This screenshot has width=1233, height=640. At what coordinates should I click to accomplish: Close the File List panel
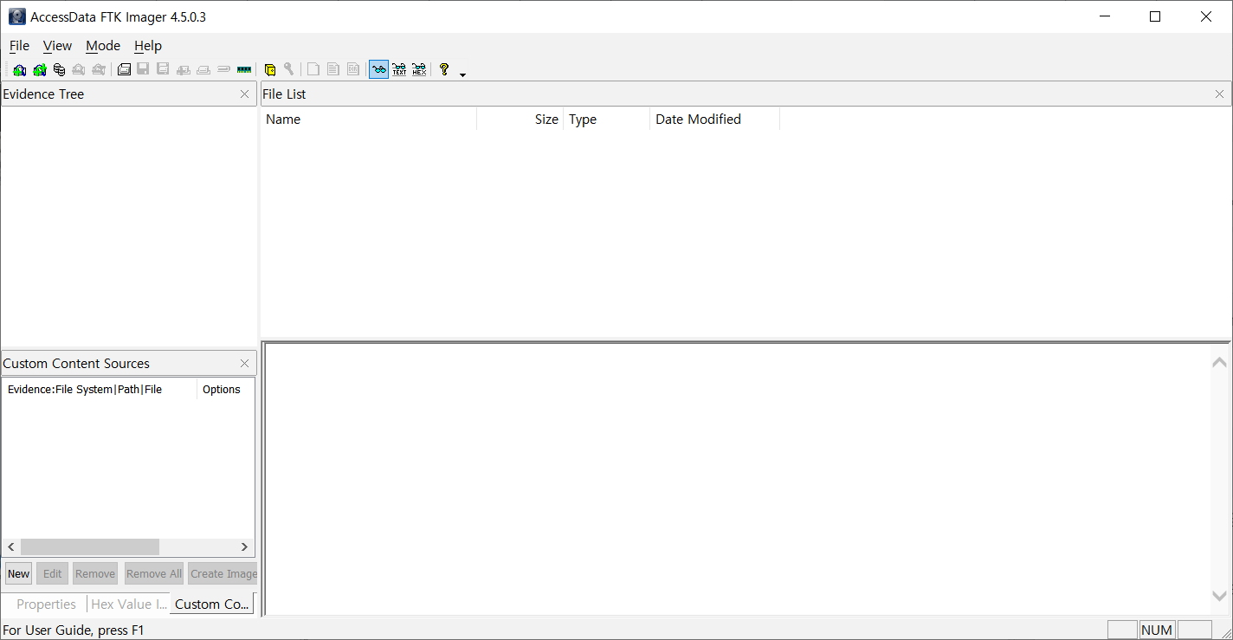1219,94
